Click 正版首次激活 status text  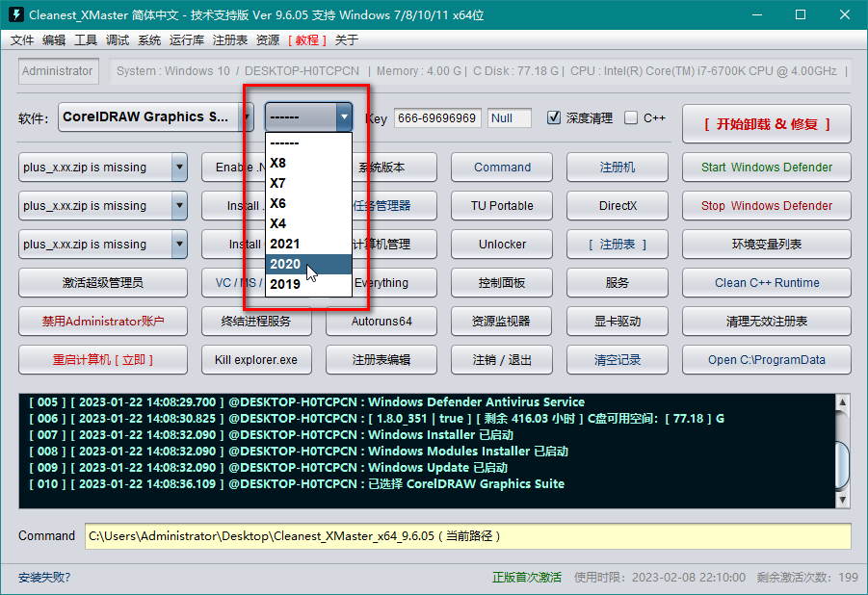[526, 578]
